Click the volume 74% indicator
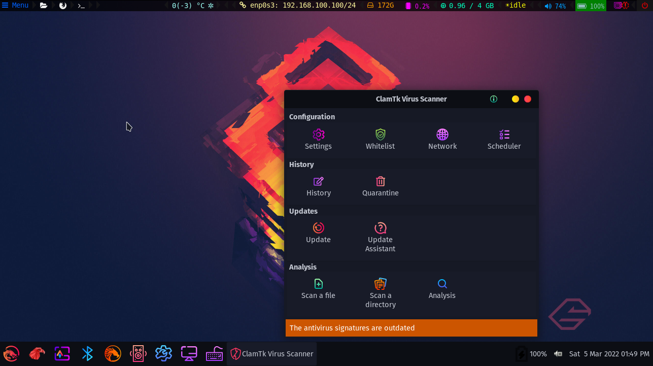The image size is (653, 366). 555,6
